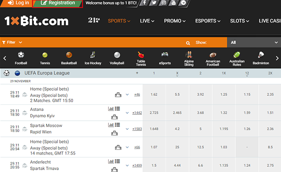Select the Basketball sport icon

point(69,55)
